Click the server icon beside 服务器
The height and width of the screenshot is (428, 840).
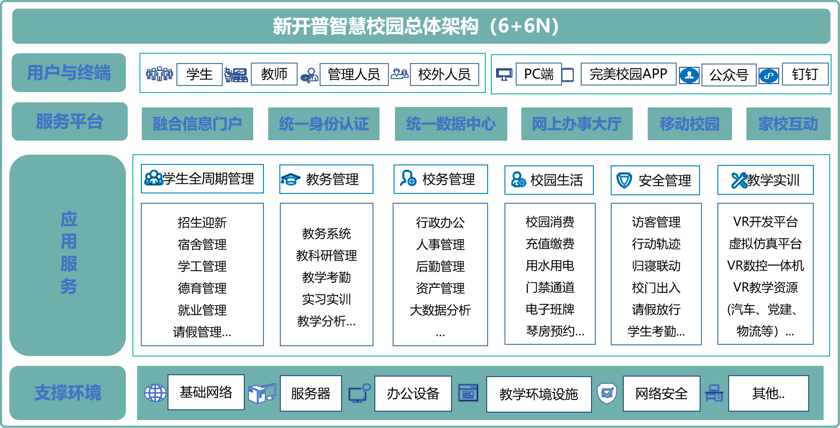click(263, 393)
